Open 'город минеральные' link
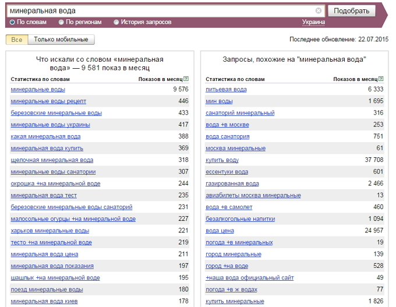The image size is (396, 307). (234, 255)
